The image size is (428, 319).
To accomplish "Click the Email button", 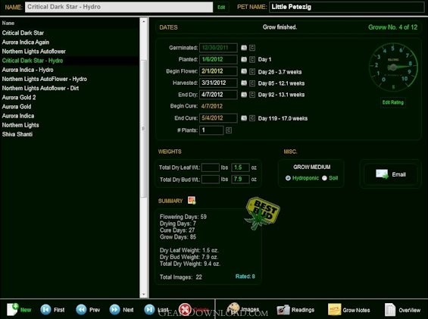I will coord(391,174).
